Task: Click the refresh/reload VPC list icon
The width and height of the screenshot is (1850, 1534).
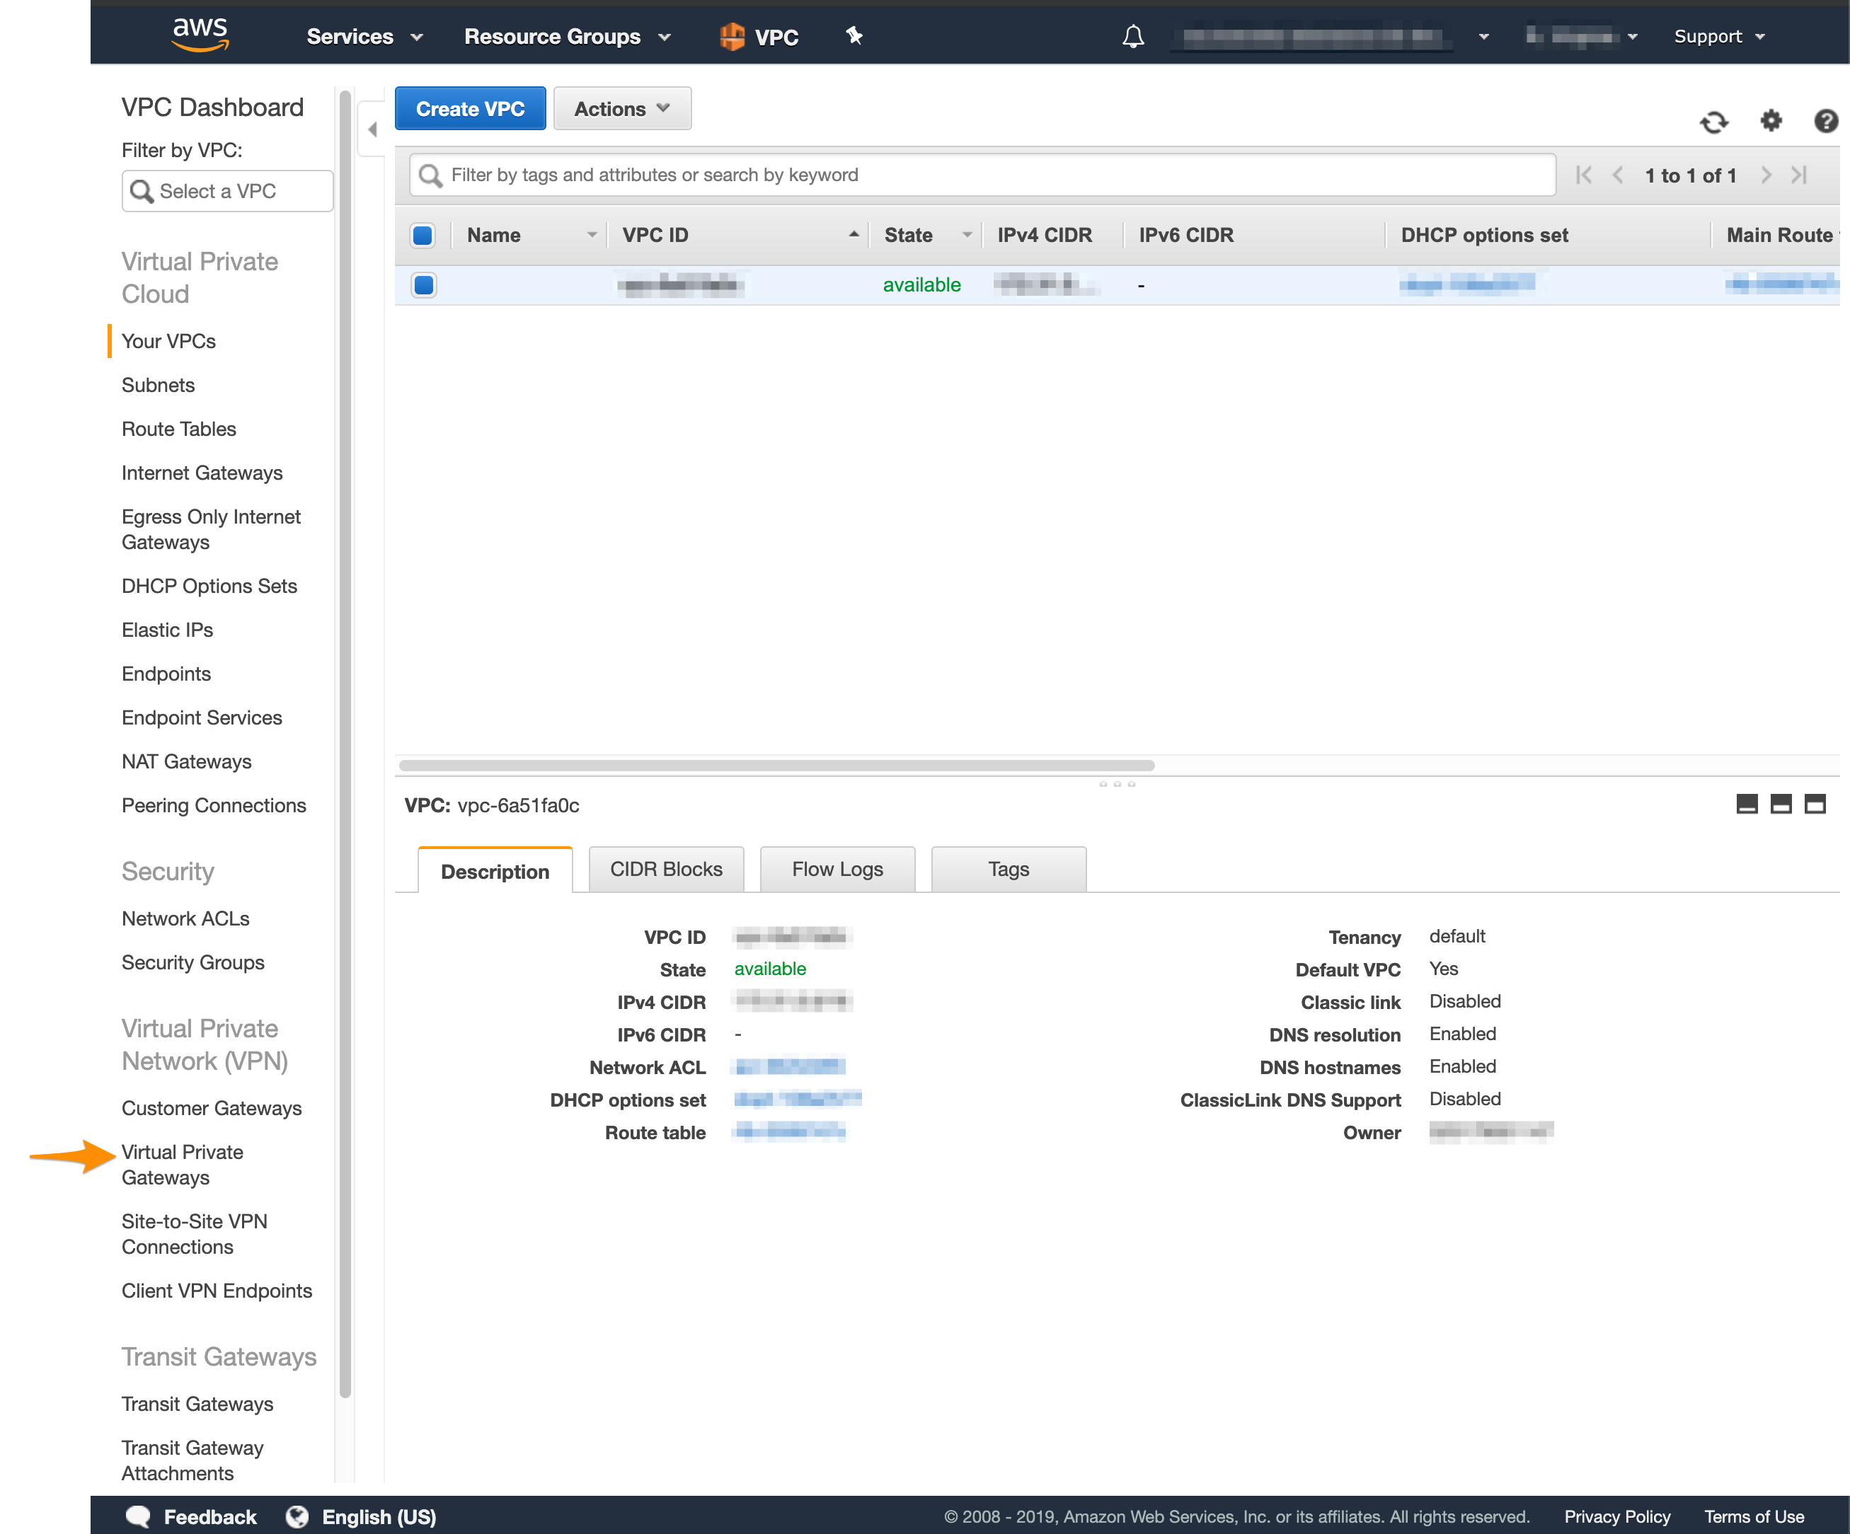Action: tap(1716, 121)
